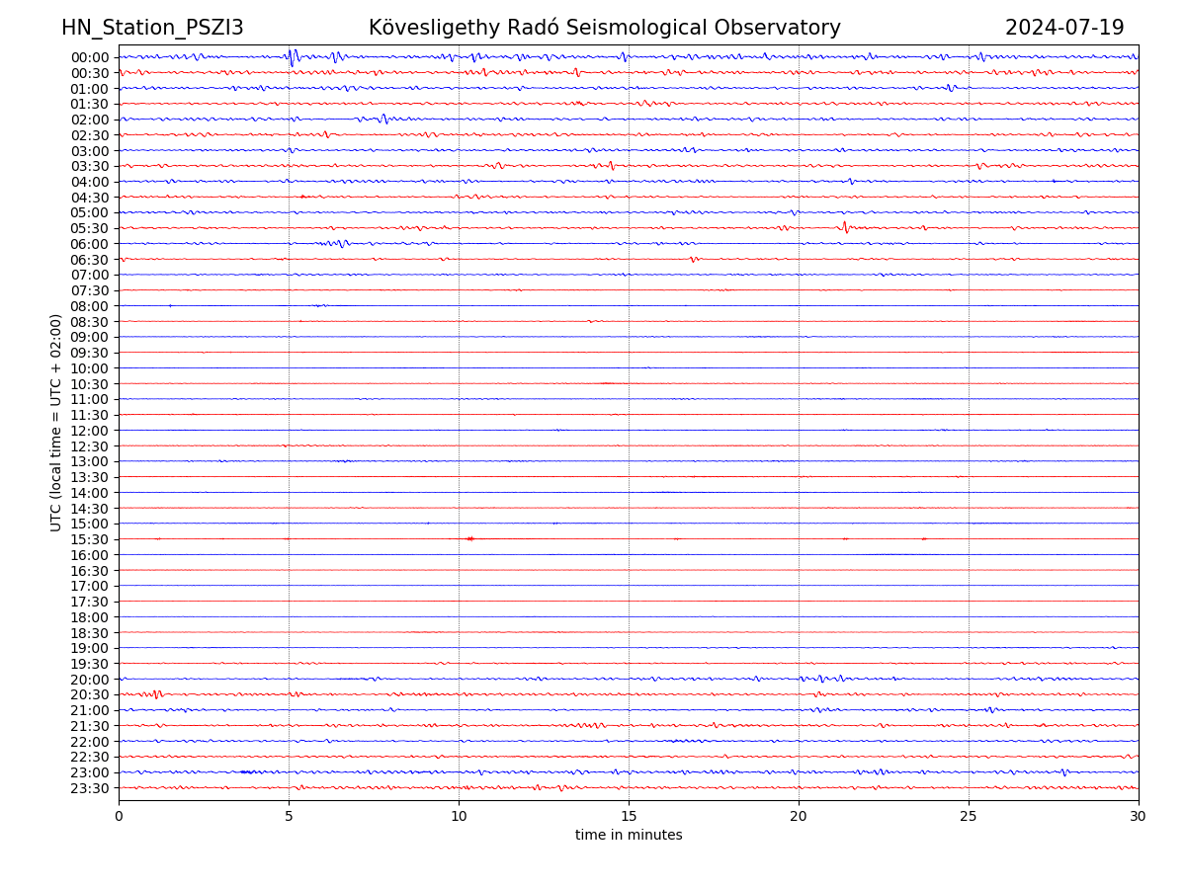
Task: Click the x-axis tick label 5
Action: coord(289,816)
